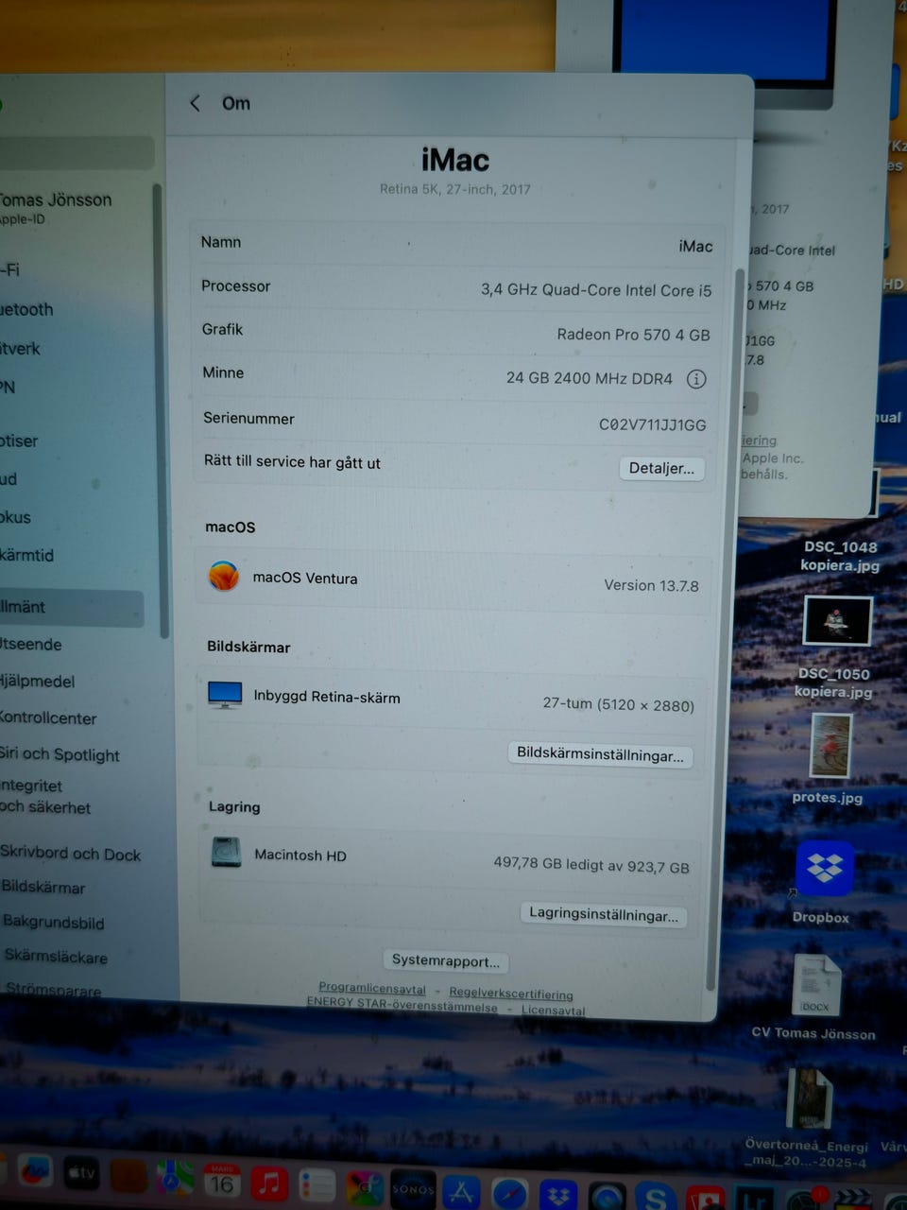Open App Store from the Dock
This screenshot has height=1210, width=907.
[x=461, y=1192]
